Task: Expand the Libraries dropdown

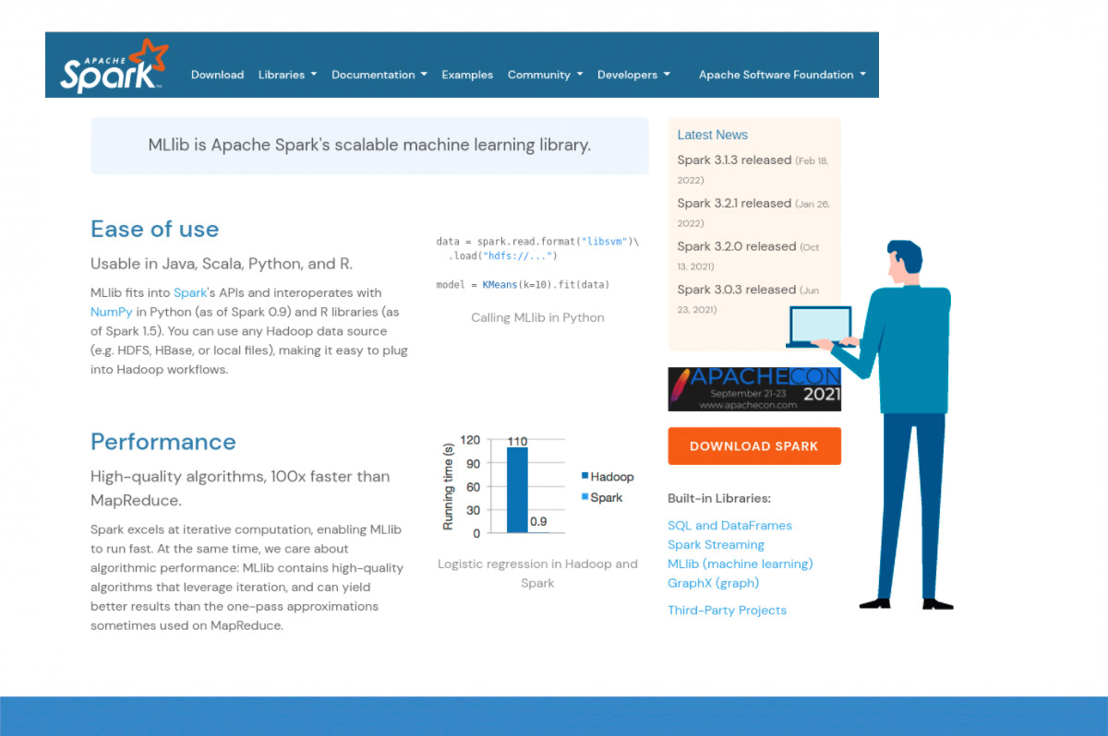Action: tap(286, 75)
